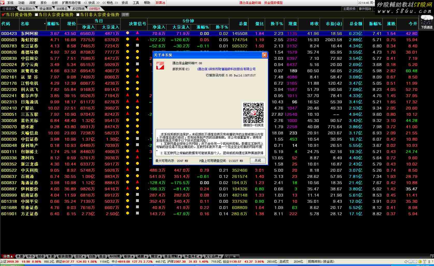Viewport: 434px width, 266px height.
Task: Click the first red triangle signal for 002313 日海通讯
Action: 127,101
